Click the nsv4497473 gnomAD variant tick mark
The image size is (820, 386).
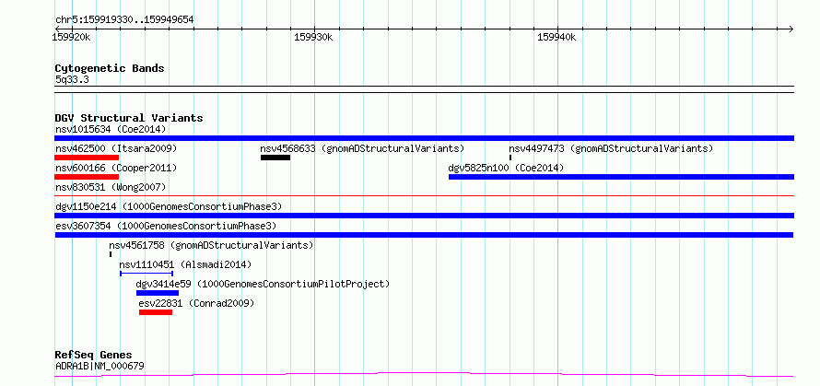510,158
